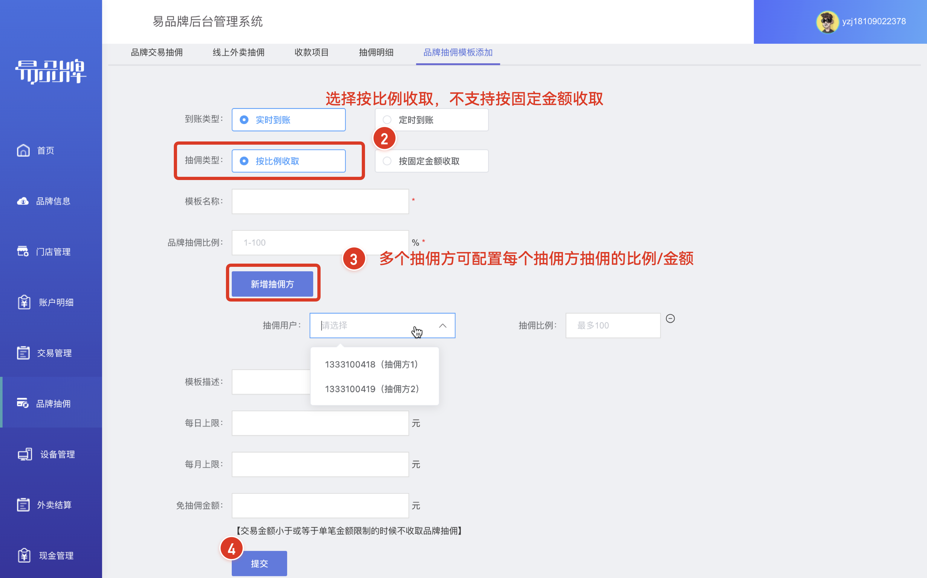Click the 新增抽佣方 button

(x=273, y=284)
